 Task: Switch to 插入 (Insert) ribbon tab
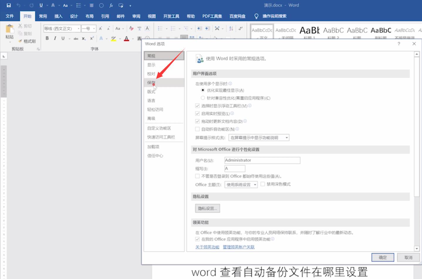[58, 16]
